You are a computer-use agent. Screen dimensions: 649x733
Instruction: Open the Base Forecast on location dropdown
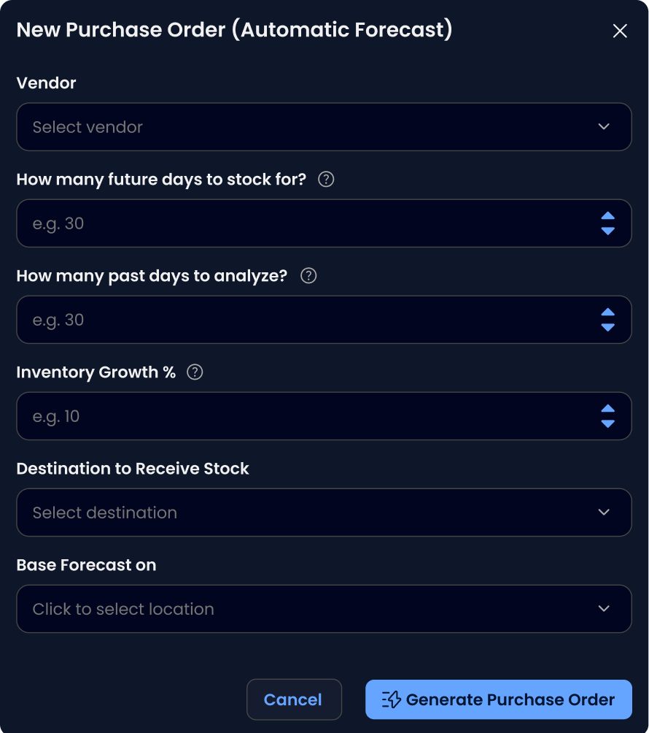(306, 609)
